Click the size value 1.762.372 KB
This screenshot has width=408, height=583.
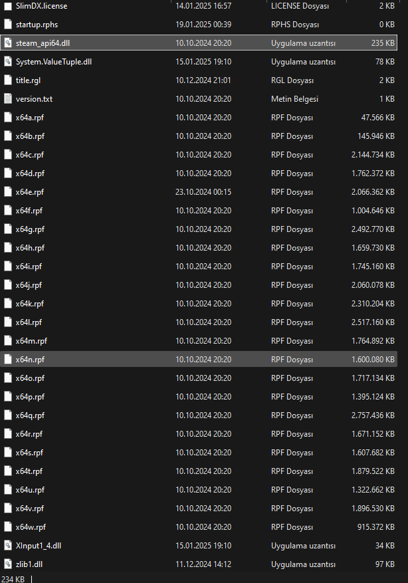373,174
